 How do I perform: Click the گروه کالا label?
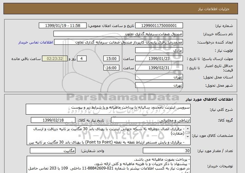tap(226, 120)
